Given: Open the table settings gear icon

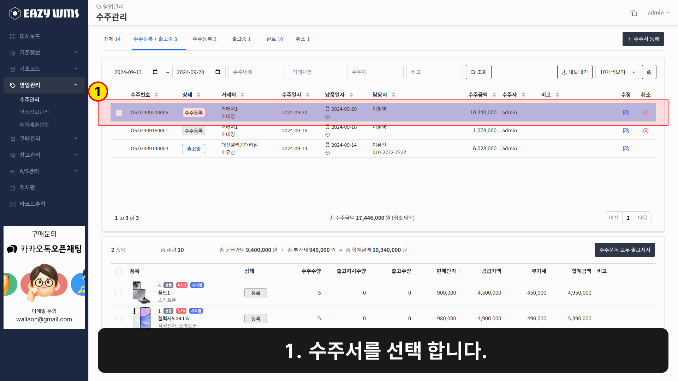Looking at the screenshot, I should pos(649,72).
